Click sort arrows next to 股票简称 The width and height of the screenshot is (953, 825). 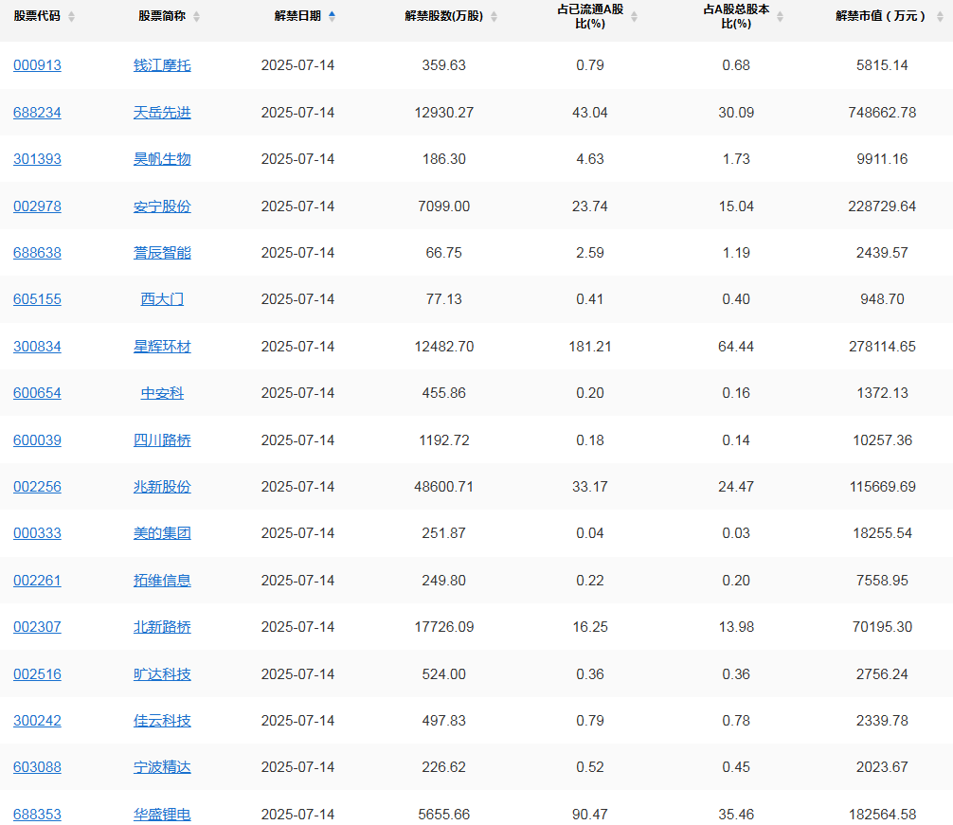[196, 16]
